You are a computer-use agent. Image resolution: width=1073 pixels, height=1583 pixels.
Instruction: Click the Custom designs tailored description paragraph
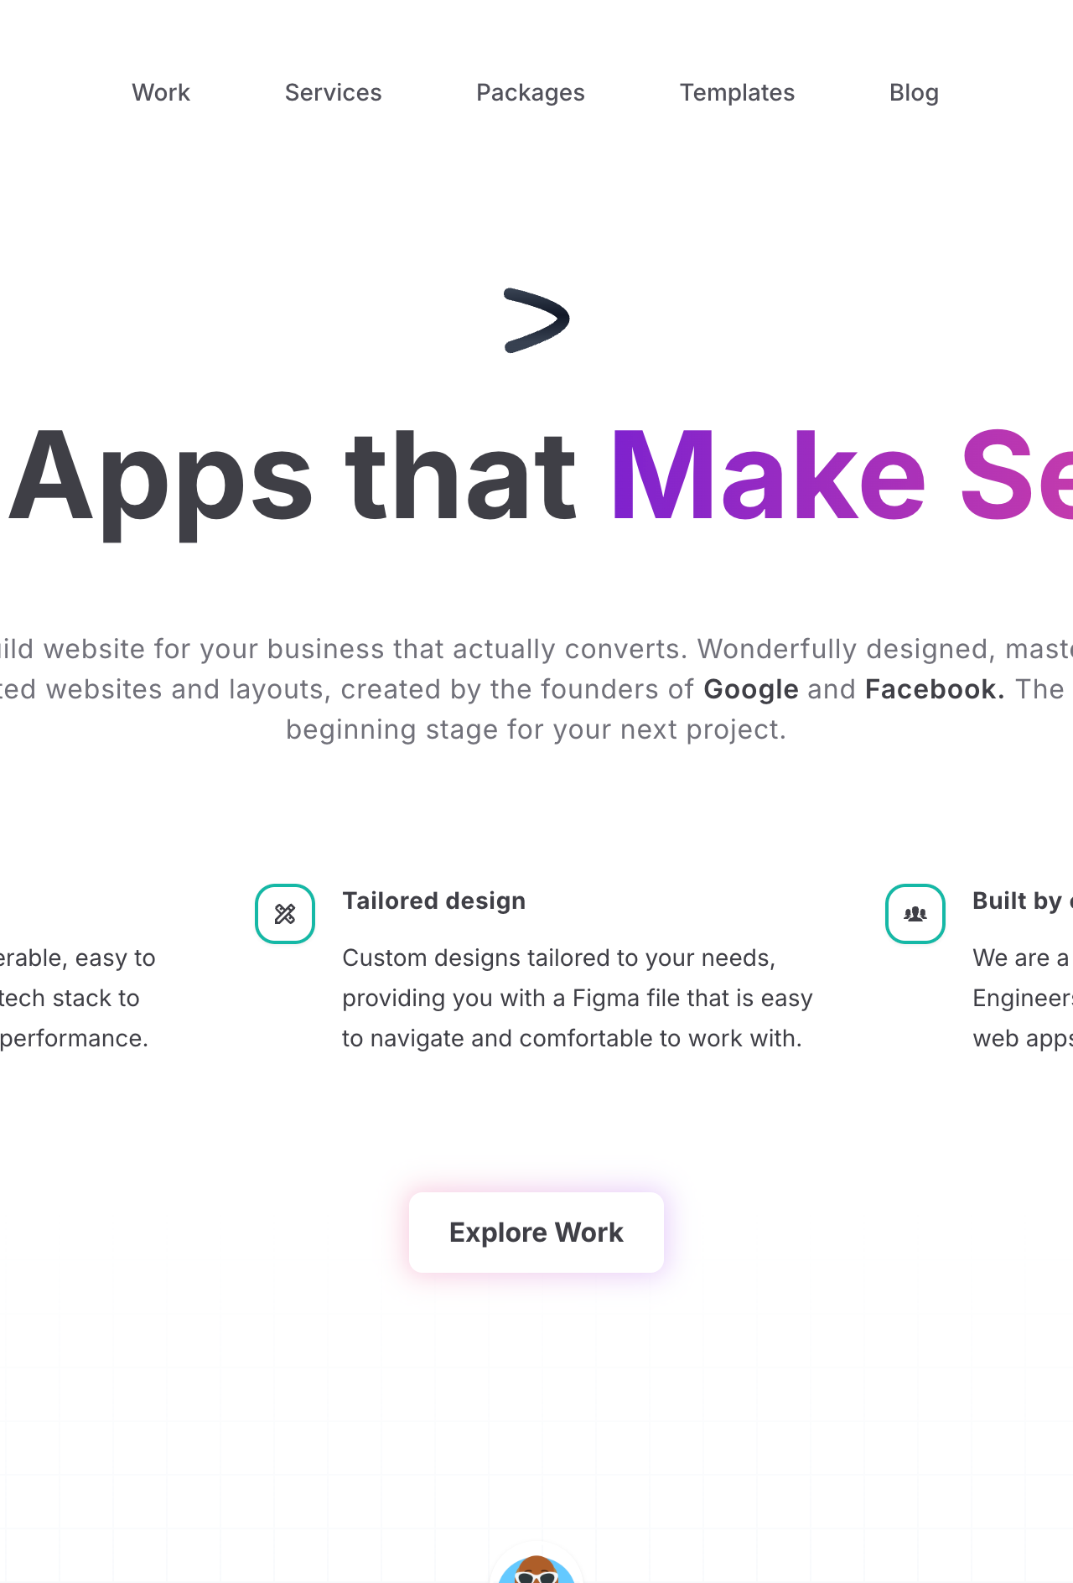click(578, 998)
